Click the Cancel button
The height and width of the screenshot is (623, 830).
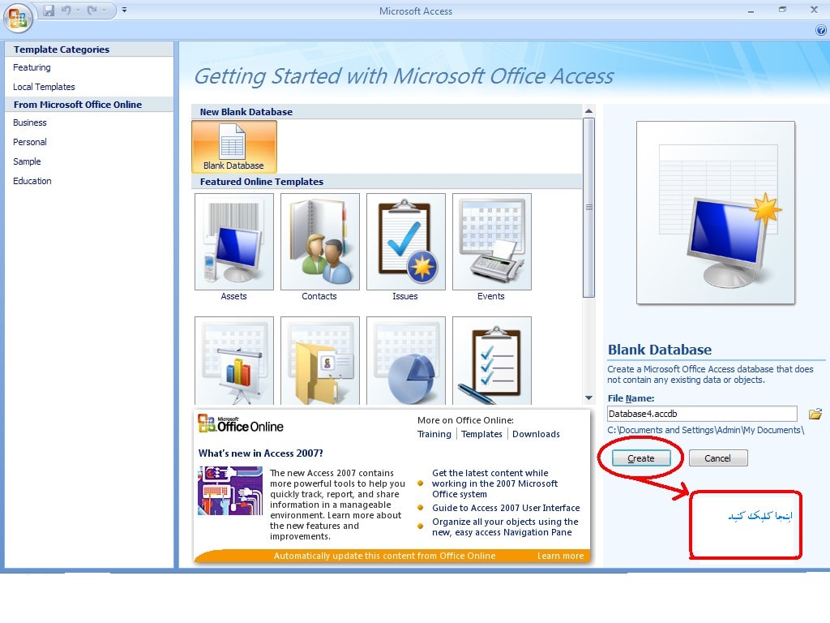pyautogui.click(x=718, y=458)
